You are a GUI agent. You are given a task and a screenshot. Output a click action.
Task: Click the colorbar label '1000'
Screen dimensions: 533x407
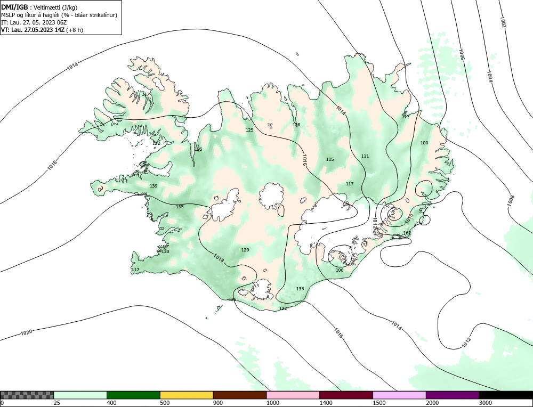(272, 403)
